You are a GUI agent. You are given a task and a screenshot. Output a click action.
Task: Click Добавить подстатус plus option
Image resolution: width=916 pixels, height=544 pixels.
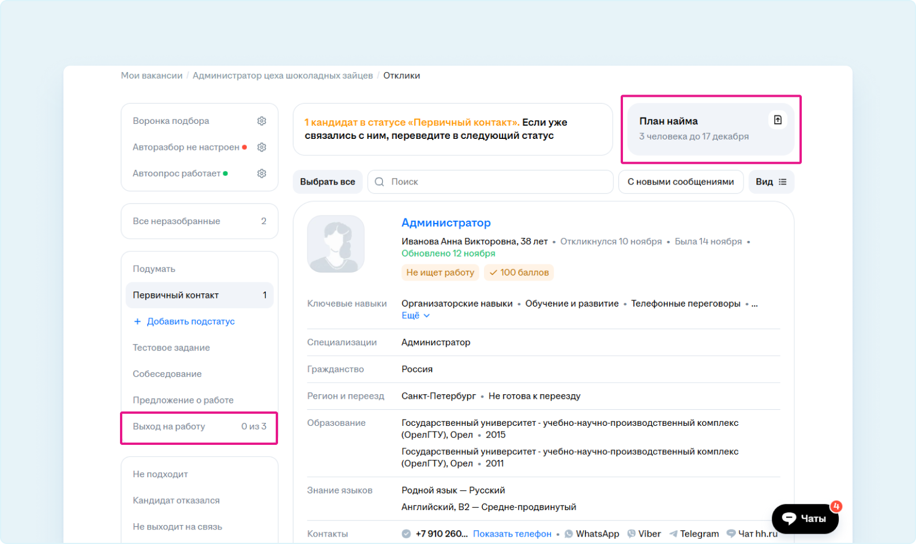click(185, 322)
